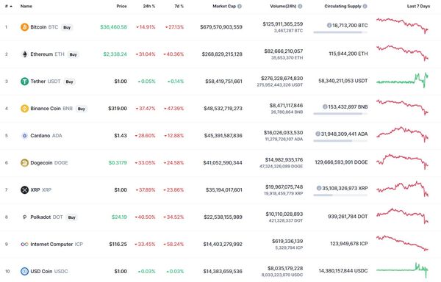Viewport: 441px width, 282px height.
Task: Sort the table by Name column header
Action: 26,6
